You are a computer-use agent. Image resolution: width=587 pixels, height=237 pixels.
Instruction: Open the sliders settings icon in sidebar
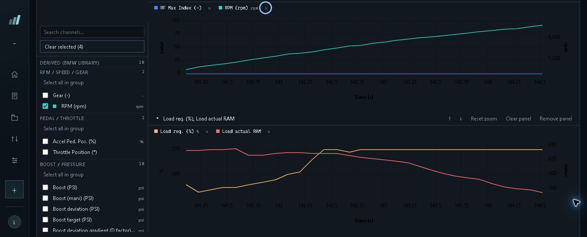pyautogui.click(x=14, y=160)
